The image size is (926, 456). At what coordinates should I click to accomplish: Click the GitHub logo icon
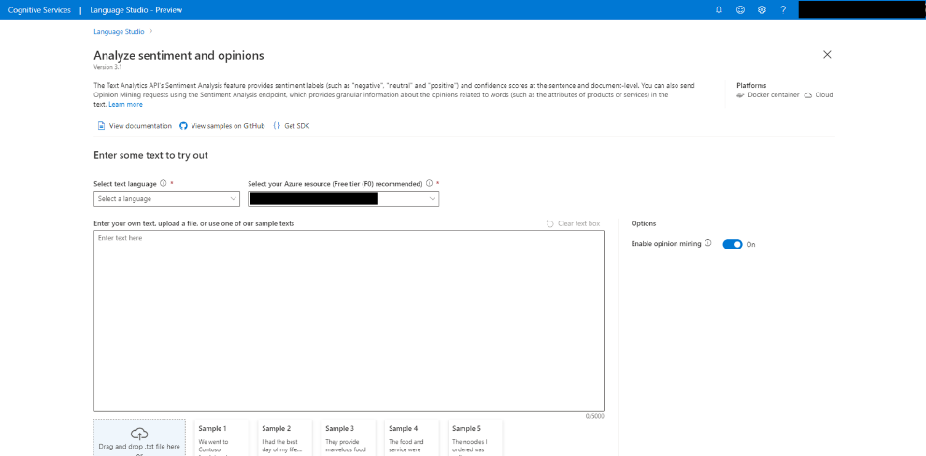(183, 126)
